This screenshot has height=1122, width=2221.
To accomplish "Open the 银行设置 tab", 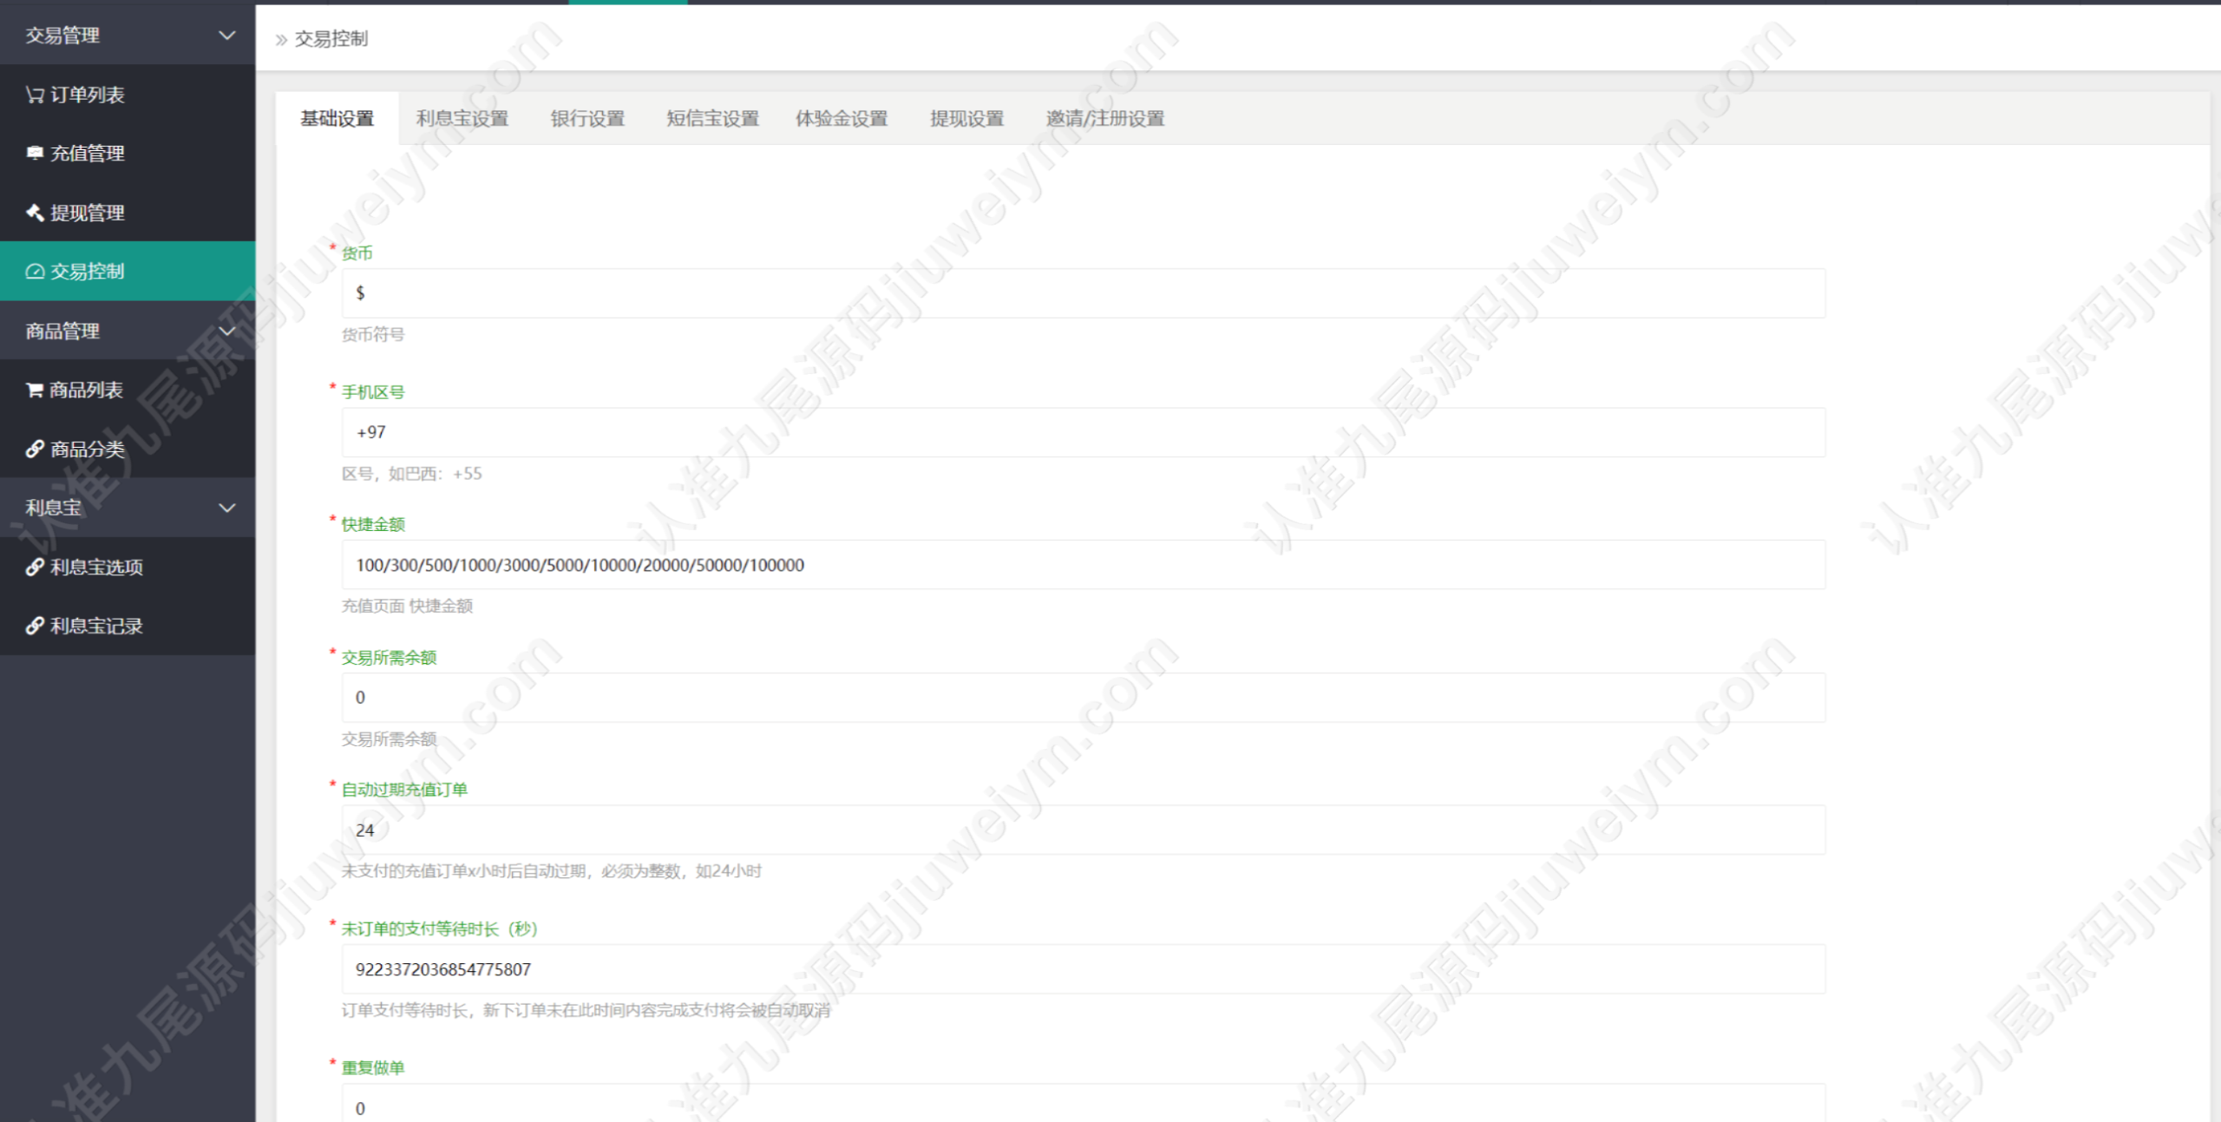I will coord(587,119).
